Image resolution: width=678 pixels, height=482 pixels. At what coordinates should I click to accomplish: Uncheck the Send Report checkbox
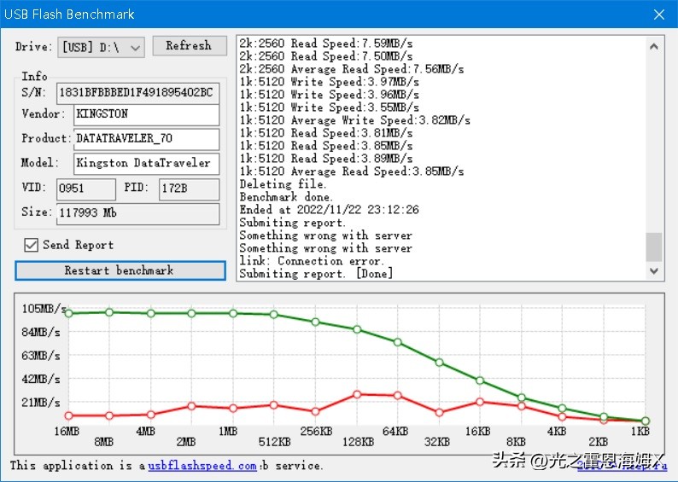(x=32, y=245)
